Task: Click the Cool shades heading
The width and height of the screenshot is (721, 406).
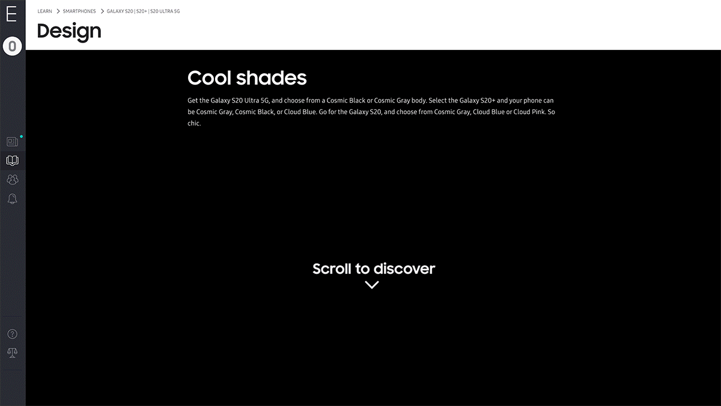Action: (247, 78)
